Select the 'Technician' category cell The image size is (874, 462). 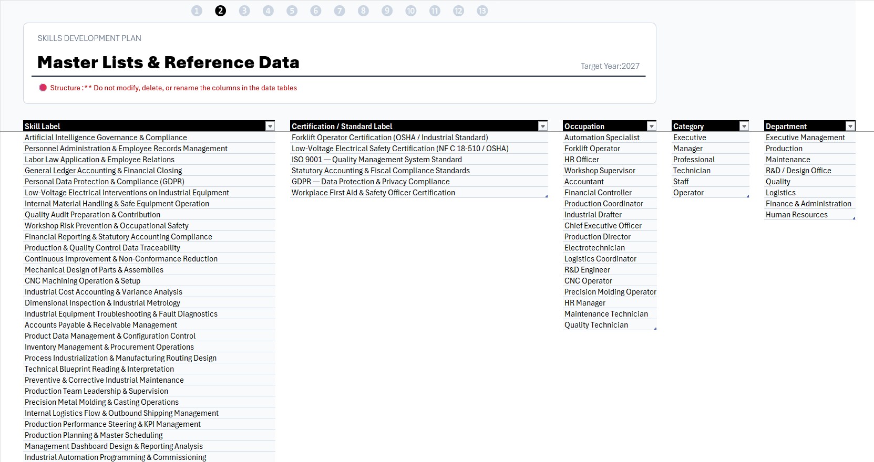710,171
